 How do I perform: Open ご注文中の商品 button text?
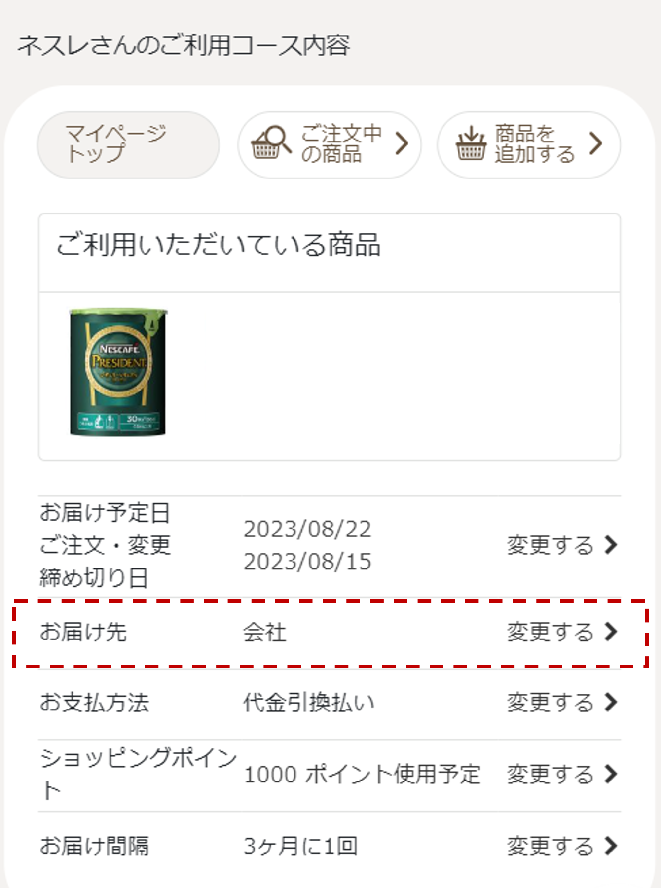341,144
